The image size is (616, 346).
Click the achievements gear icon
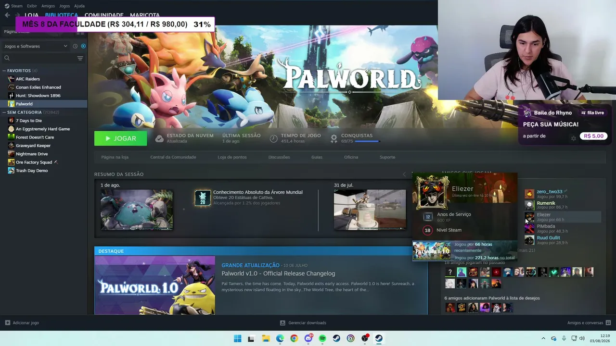pos(334,138)
